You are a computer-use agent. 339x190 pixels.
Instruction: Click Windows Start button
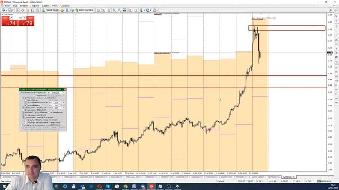(4, 186)
